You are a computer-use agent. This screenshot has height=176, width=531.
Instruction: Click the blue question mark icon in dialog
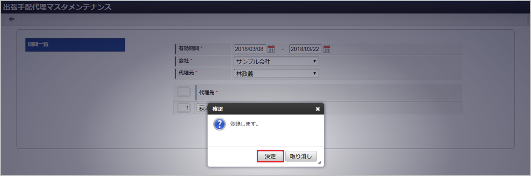point(219,125)
